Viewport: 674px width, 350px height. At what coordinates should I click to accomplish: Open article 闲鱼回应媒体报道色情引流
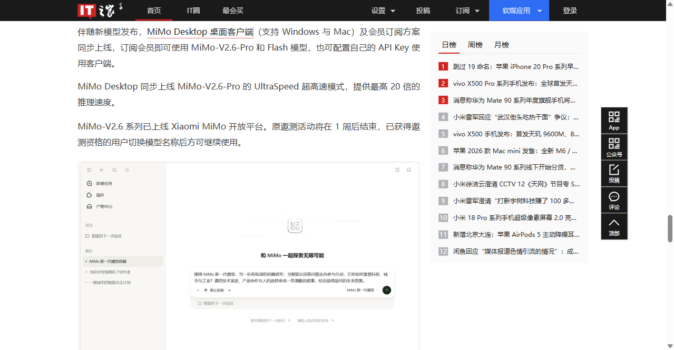(516, 252)
